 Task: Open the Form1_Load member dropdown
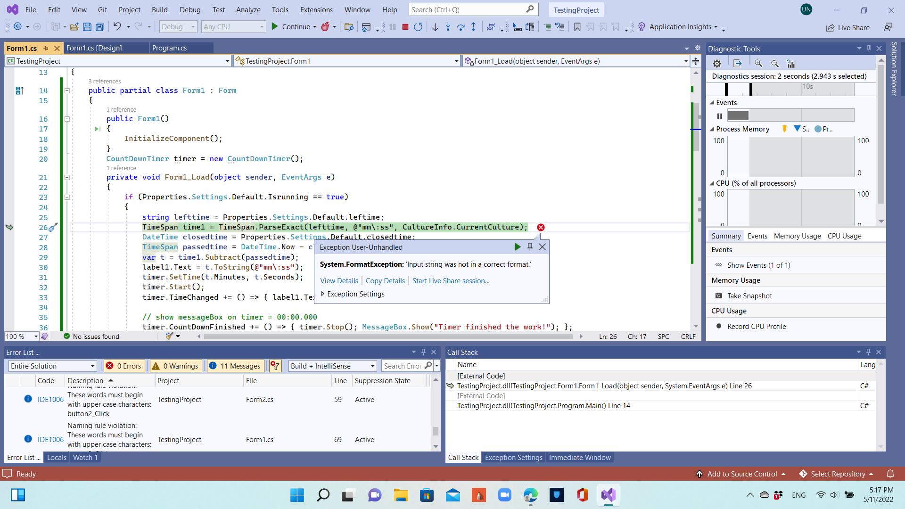click(576, 61)
